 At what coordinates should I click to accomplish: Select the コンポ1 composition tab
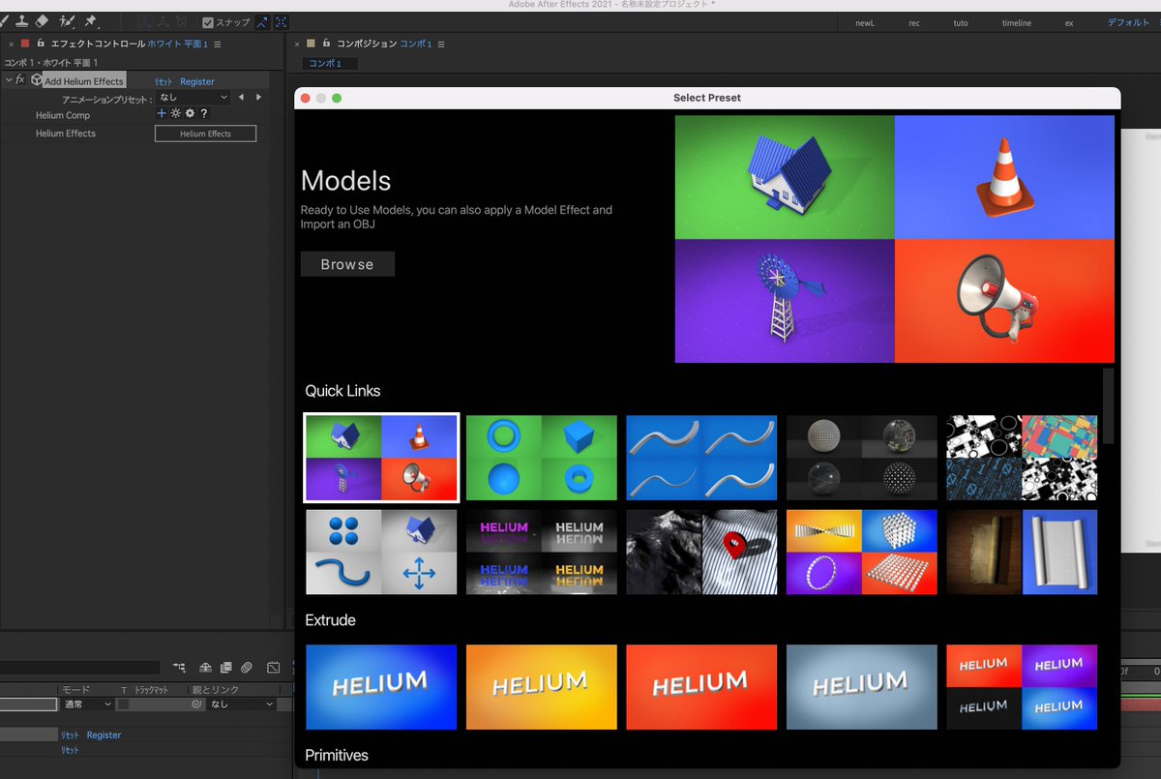(x=330, y=63)
